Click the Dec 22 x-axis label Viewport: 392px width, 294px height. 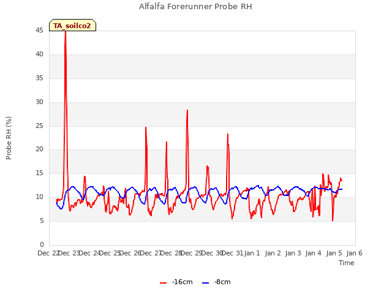[x=49, y=253]
